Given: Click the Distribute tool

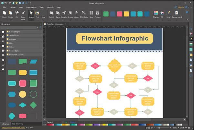Looking at the screenshot, I should click(84, 14).
